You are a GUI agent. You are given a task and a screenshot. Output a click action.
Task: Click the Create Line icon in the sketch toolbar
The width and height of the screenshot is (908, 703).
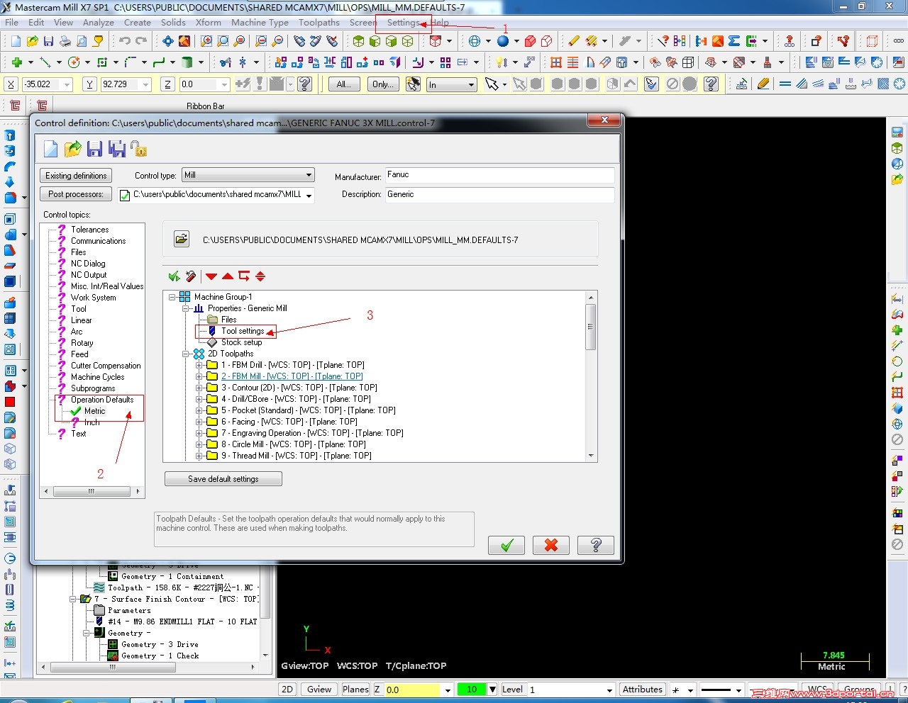(x=45, y=62)
